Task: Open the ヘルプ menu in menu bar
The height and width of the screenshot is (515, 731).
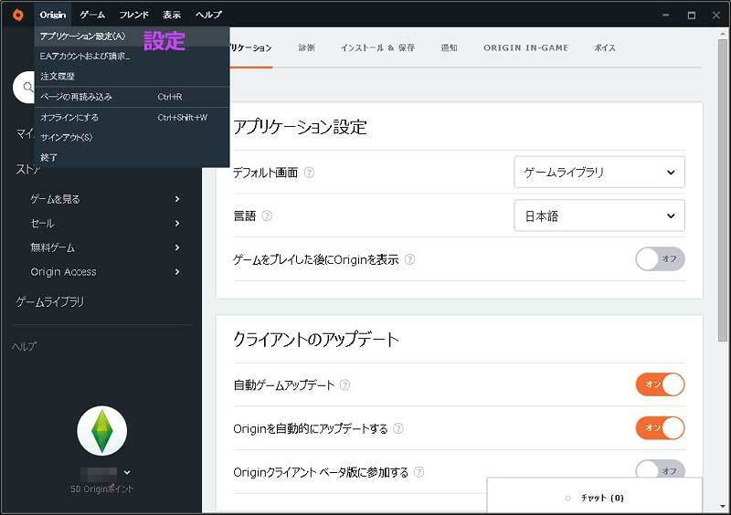Action: (208, 15)
